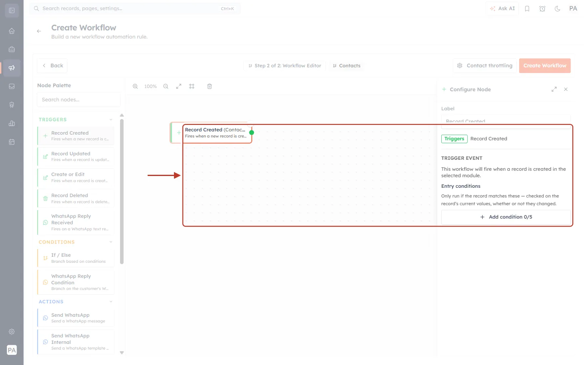Screen dimensions: 584x365
Task: Click Record Created node on canvas
Action: 211,133
